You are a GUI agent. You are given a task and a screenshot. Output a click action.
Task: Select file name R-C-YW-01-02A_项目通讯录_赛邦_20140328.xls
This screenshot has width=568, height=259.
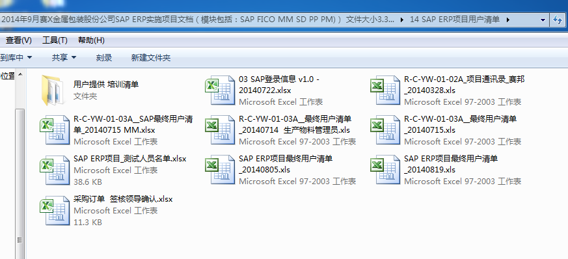465,85
